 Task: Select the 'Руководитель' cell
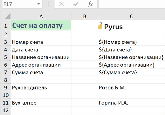pos(41,87)
